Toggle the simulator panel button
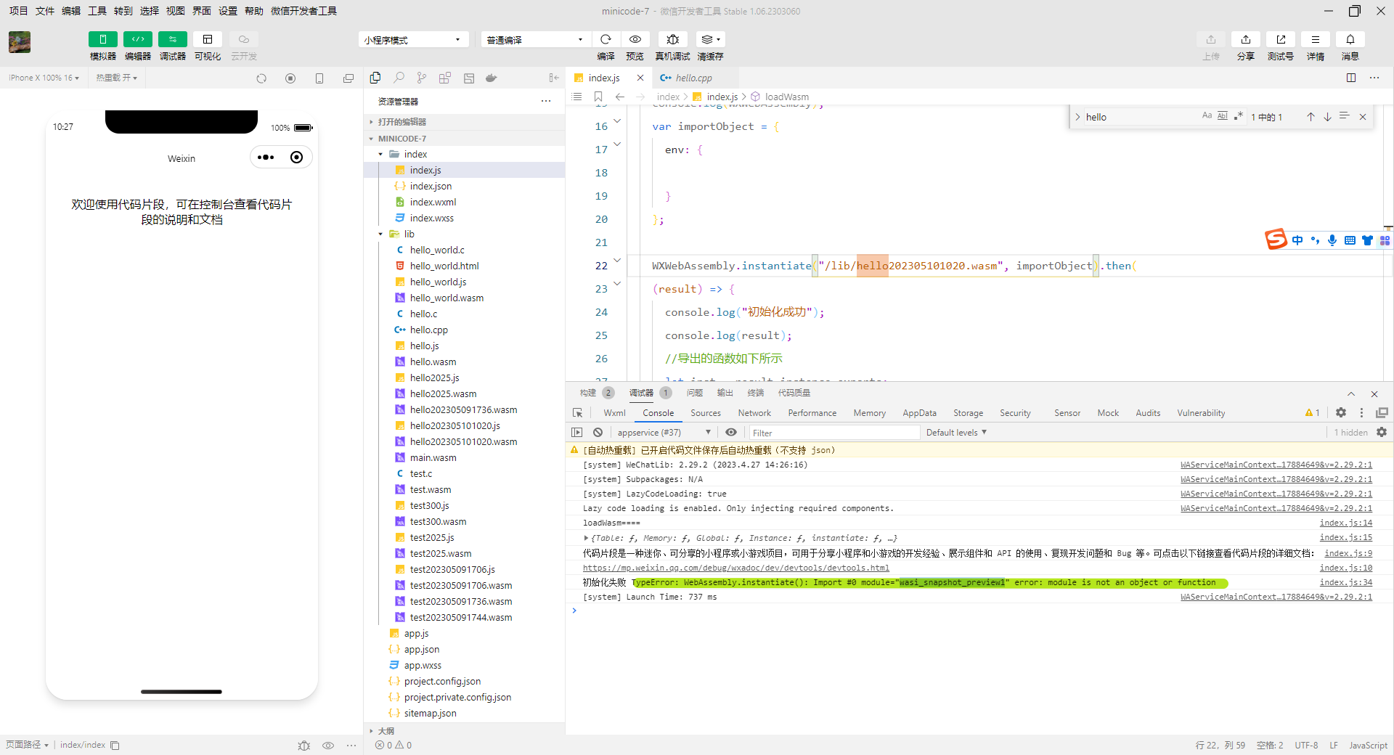The height and width of the screenshot is (755, 1394). (x=103, y=39)
